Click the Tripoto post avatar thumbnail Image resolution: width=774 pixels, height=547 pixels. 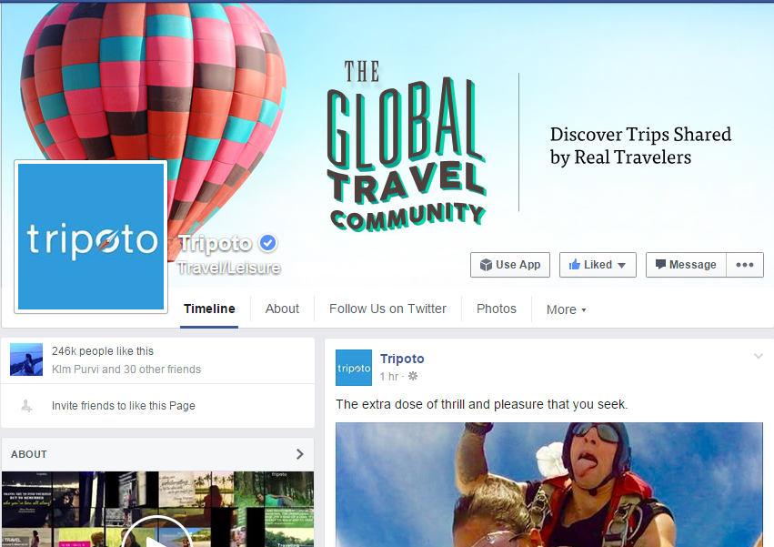coord(354,368)
